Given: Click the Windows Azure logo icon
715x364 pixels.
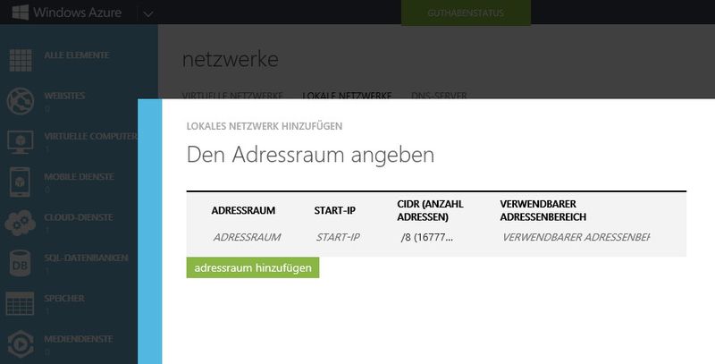Looking at the screenshot, I should coord(21,13).
